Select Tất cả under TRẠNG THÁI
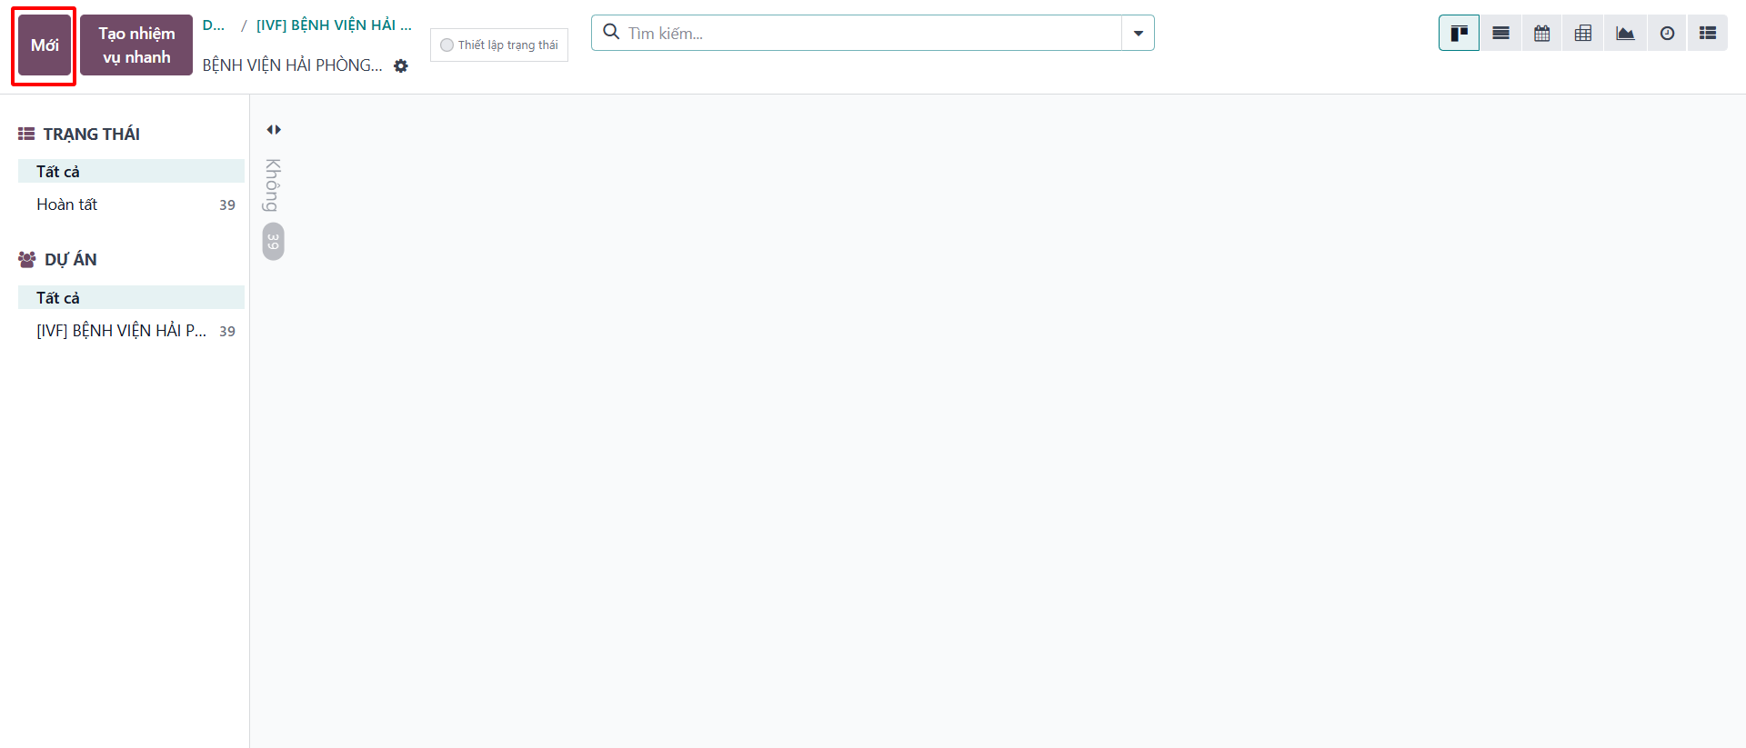 [x=131, y=171]
